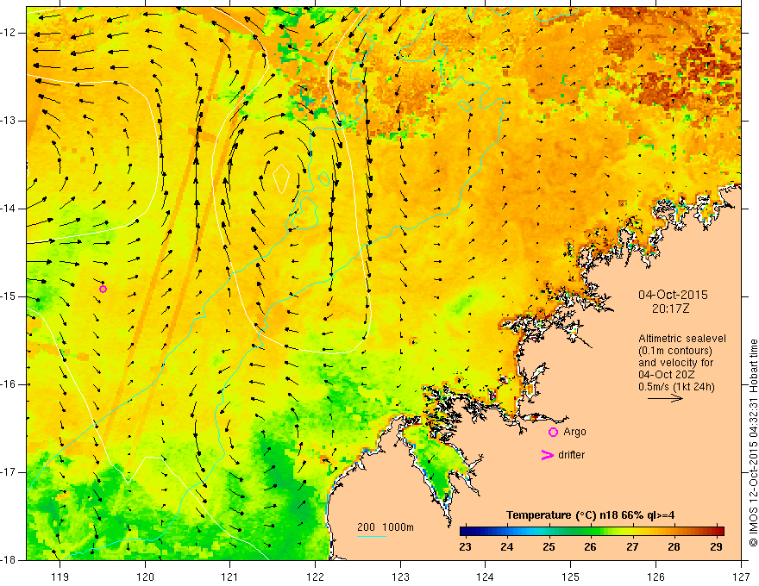The width and height of the screenshot is (759, 586).
Task: Click the '0.5m/s (1kt 24h)' text
Action: click(x=676, y=387)
